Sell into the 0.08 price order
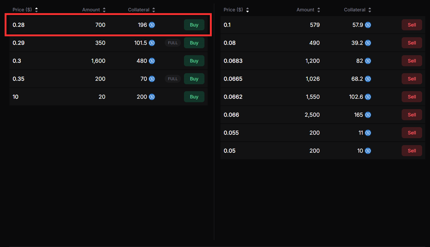Viewport: 430px width, 247px height. point(412,43)
